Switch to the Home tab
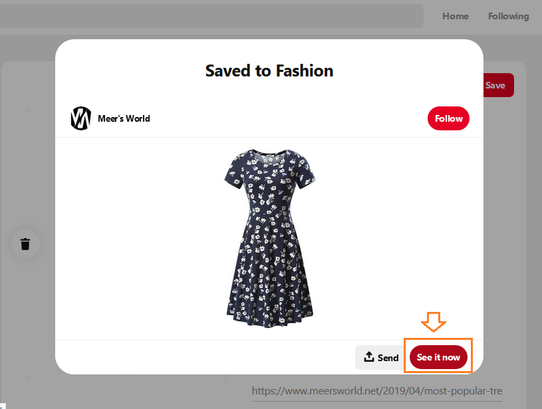Image resolution: width=542 pixels, height=409 pixels. pyautogui.click(x=455, y=16)
